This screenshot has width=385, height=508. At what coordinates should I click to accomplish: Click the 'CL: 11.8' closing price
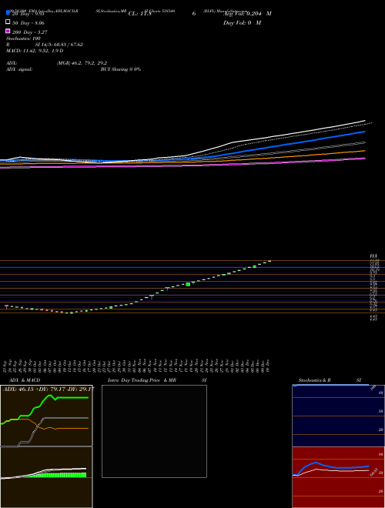[139, 14]
